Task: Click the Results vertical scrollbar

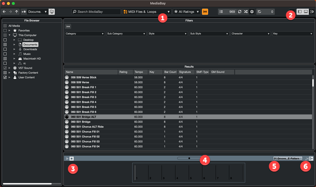Action: (x=313, y=83)
